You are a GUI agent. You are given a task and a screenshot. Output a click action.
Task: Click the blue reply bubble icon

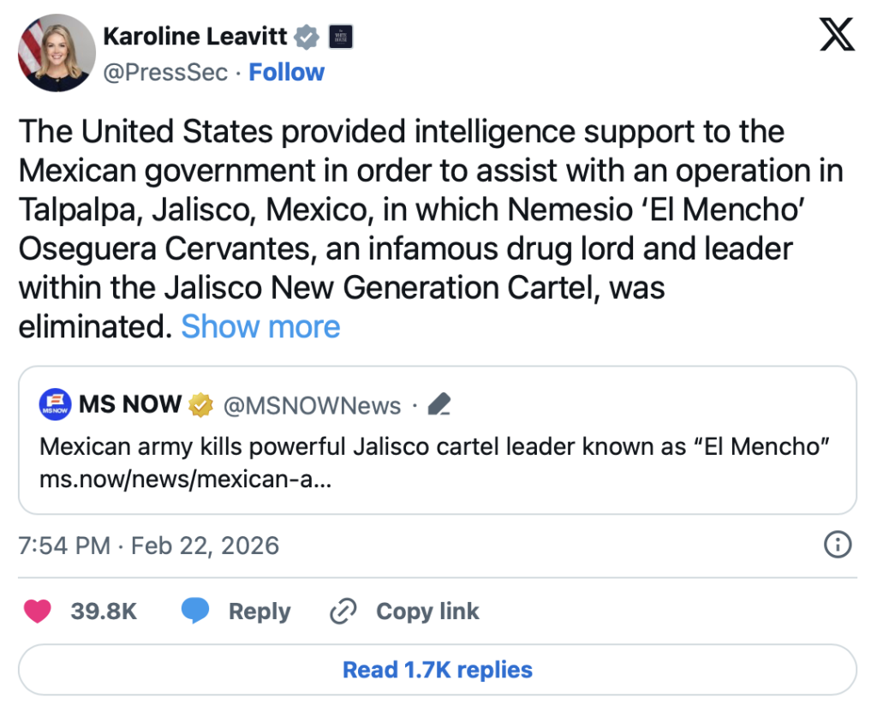click(x=195, y=612)
